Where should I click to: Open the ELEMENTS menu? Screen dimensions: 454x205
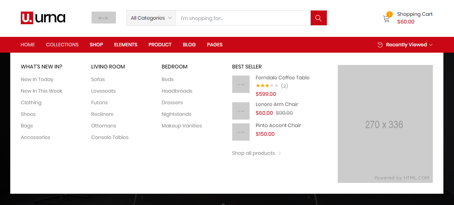(126, 45)
